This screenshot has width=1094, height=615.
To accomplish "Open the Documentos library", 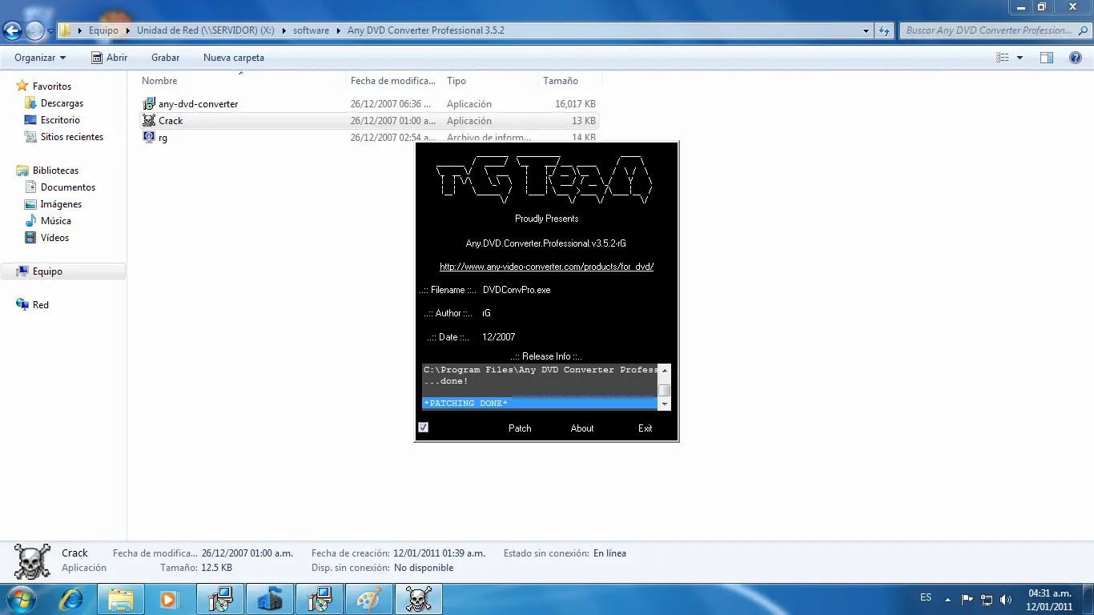I will click(x=68, y=187).
